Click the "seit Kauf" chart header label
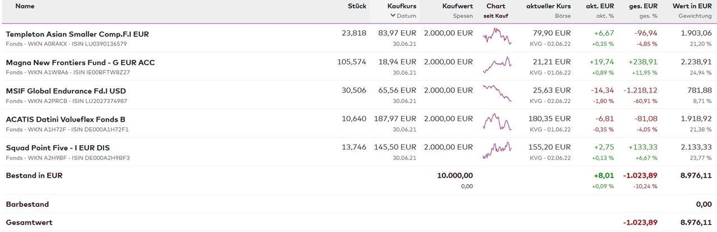The image size is (717, 232). [x=496, y=16]
